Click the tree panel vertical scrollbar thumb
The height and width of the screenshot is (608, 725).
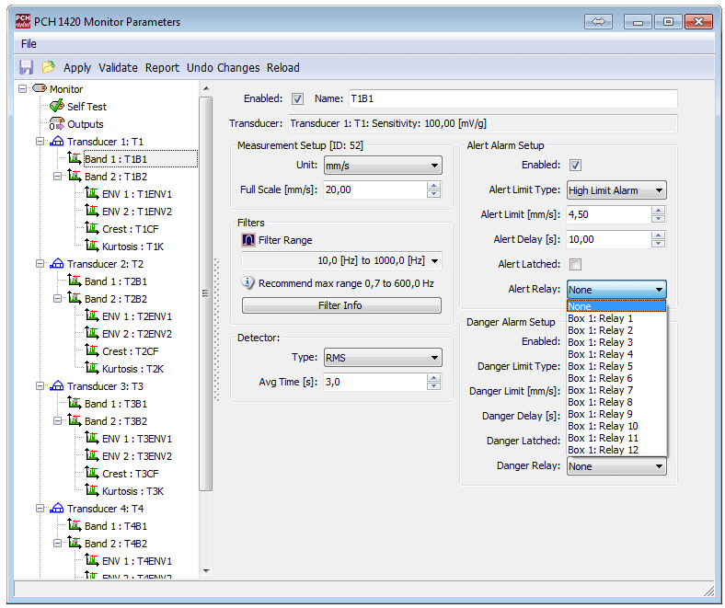(206, 293)
